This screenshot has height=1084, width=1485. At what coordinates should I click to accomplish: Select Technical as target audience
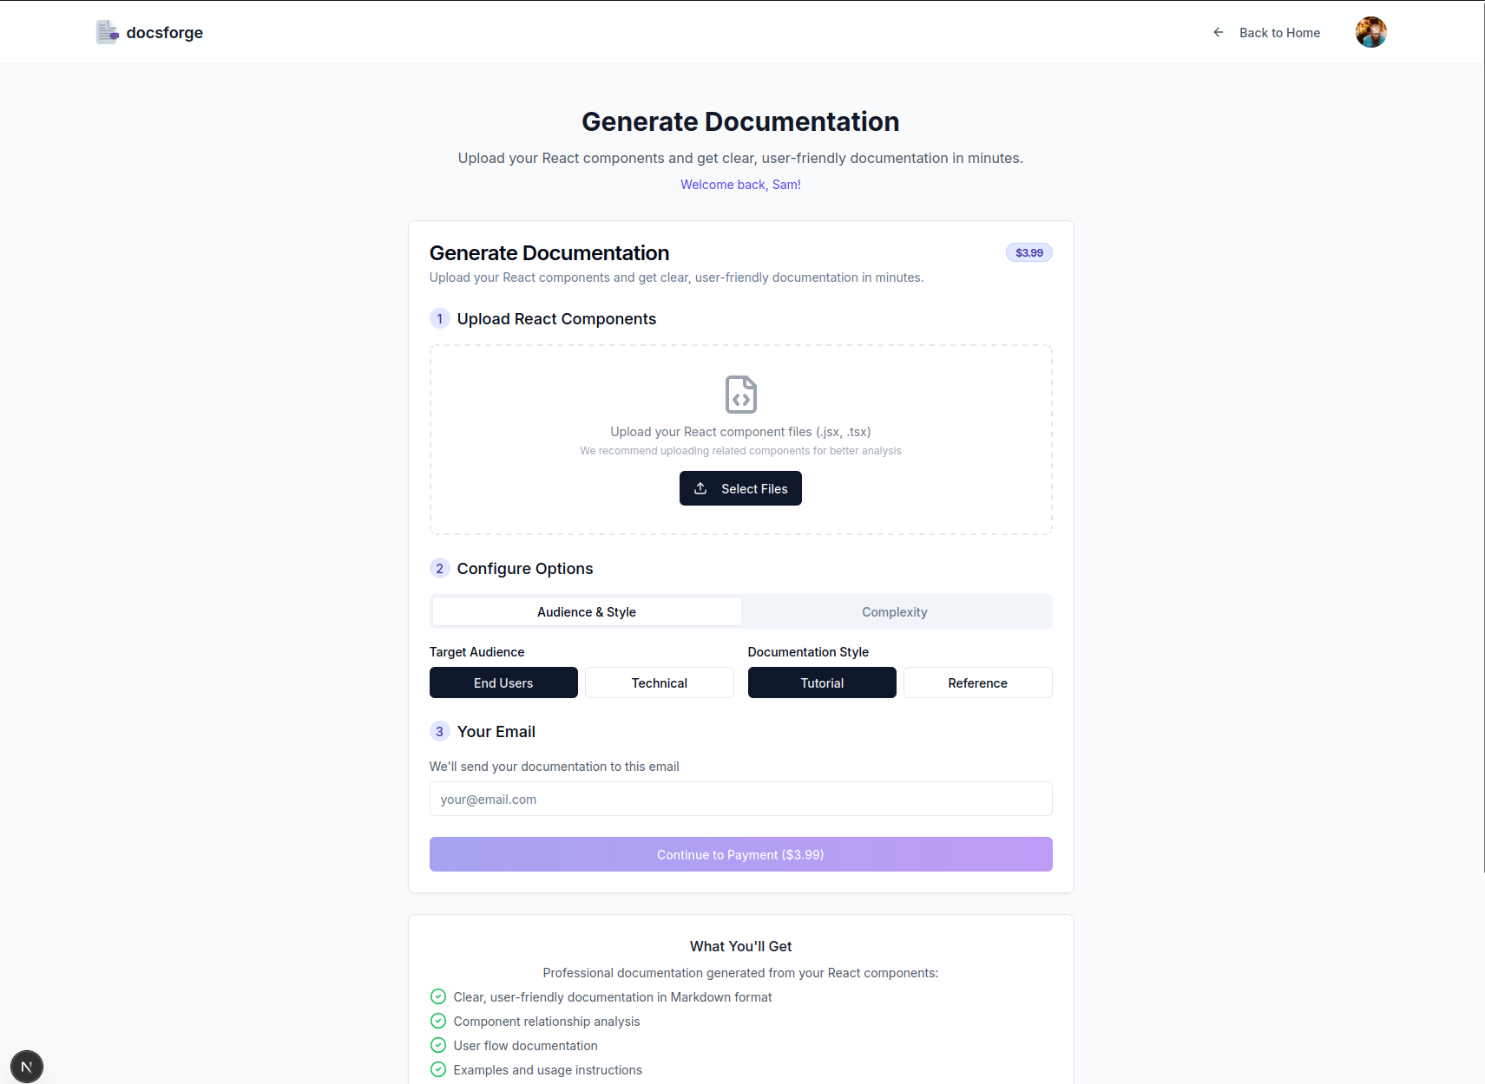point(659,682)
